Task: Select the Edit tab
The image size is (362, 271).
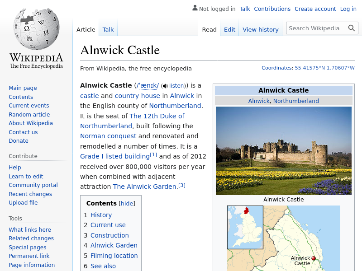Action: tap(229, 29)
